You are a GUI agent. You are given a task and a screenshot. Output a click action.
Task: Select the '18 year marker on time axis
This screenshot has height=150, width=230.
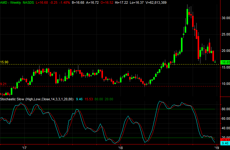(121, 147)
